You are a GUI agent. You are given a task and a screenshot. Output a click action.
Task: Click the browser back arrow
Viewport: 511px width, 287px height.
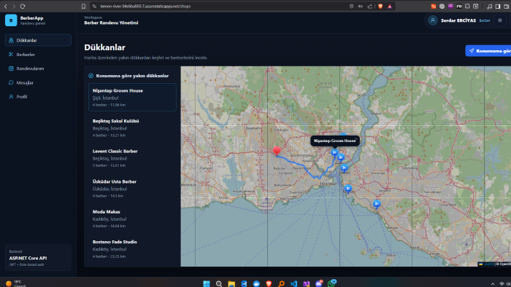(6, 6)
